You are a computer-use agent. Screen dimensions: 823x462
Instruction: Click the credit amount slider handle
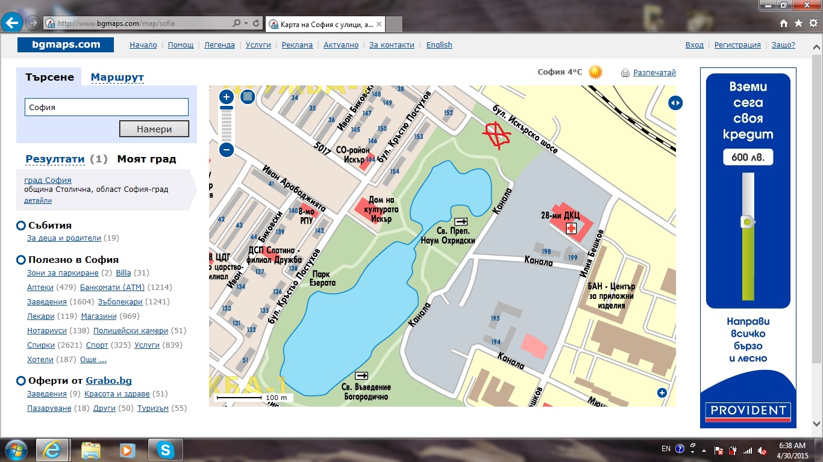point(748,222)
